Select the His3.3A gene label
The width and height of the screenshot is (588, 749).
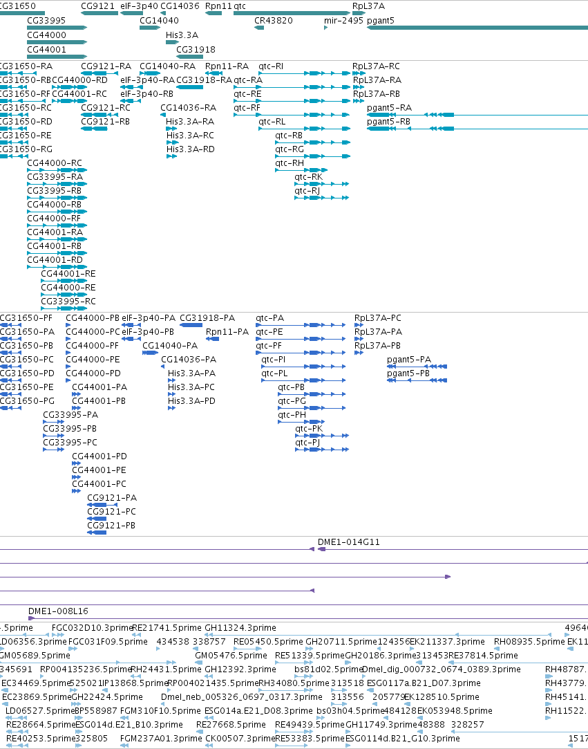pos(182,35)
